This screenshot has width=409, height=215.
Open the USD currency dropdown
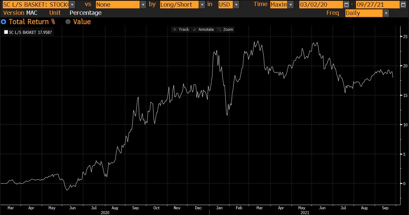pyautogui.click(x=236, y=5)
